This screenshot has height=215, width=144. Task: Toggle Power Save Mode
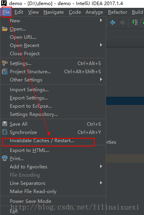coord(53,201)
